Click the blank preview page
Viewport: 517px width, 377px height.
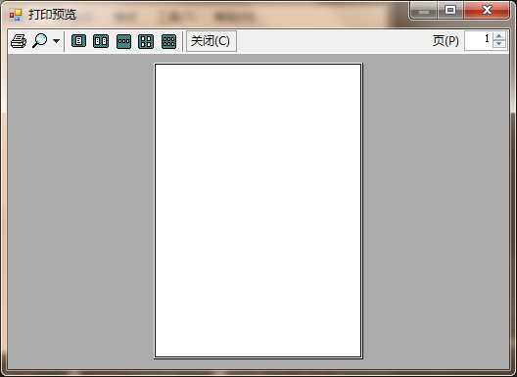258,211
